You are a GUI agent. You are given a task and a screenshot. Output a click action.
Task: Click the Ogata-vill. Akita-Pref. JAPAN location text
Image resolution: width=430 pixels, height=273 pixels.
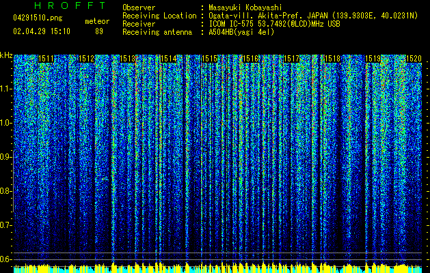pos(313,16)
